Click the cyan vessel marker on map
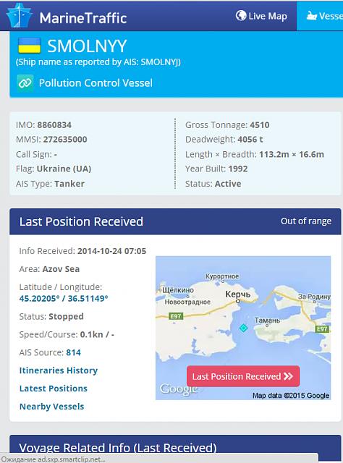Screen dimensions: 343x463 coord(243,328)
